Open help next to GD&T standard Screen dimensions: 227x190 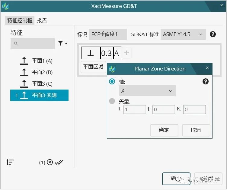(x=213, y=34)
